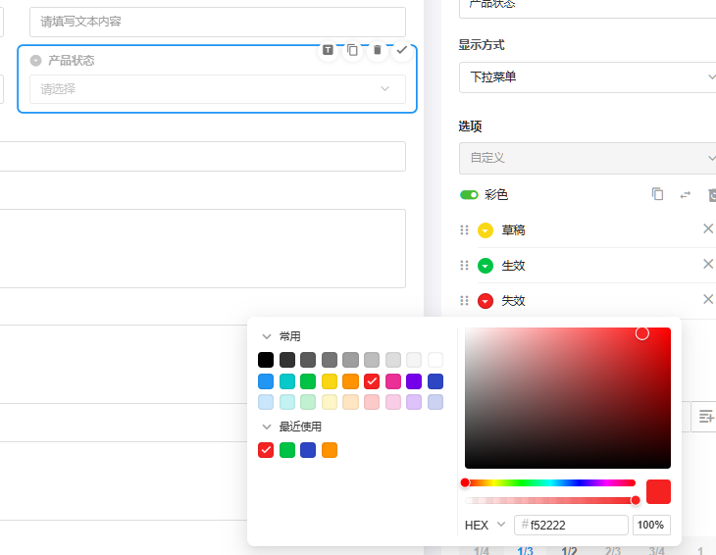Collapse the 最近使用 color section

tap(266, 427)
